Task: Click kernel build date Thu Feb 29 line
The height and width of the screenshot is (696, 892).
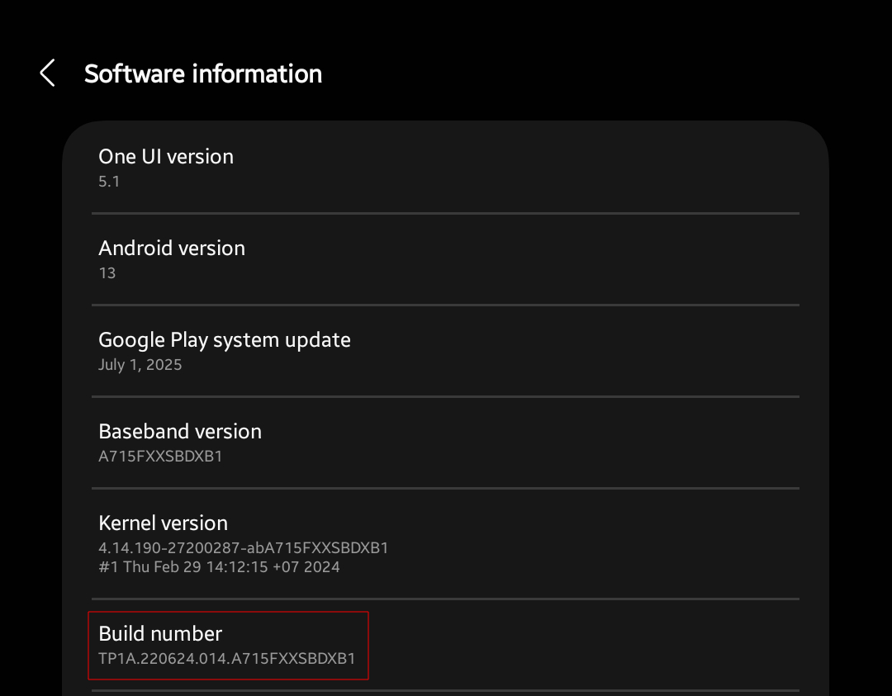Action: [x=219, y=567]
